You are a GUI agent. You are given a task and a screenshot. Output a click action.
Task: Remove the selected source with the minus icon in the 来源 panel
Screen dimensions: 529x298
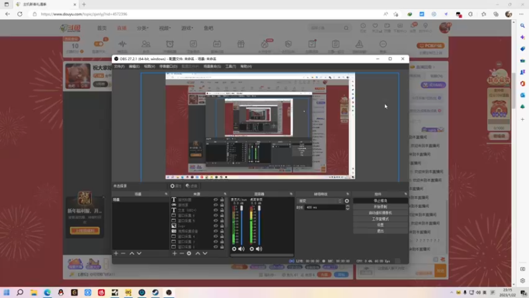coord(181,253)
